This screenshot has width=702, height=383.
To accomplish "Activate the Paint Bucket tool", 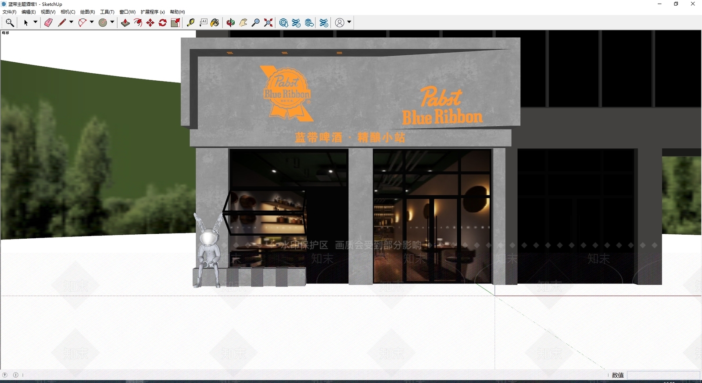I will point(215,22).
